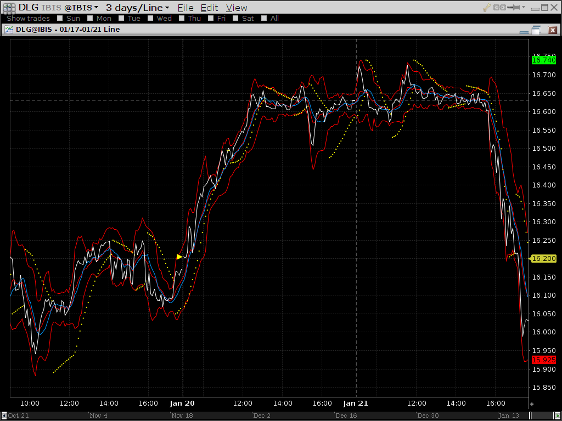
Task: Click the 15.850 price axis label
Action: pos(544,388)
